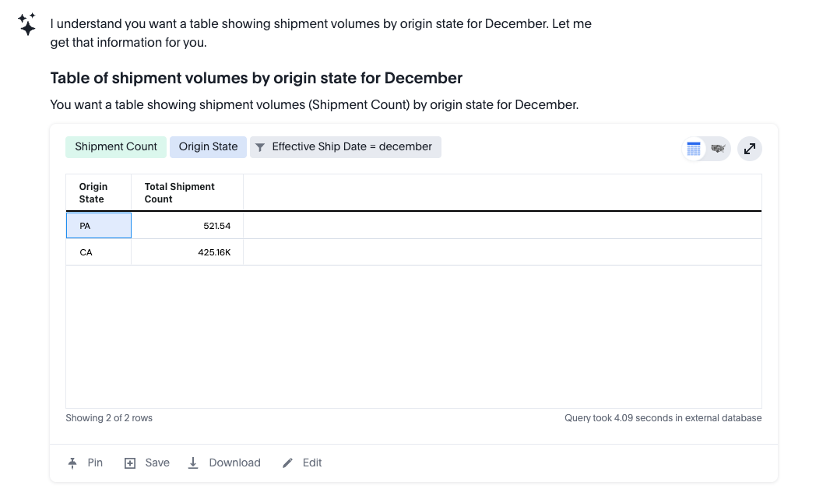This screenshot has height=496, width=830.
Task: Switch to geo map view icon
Action: click(x=718, y=149)
